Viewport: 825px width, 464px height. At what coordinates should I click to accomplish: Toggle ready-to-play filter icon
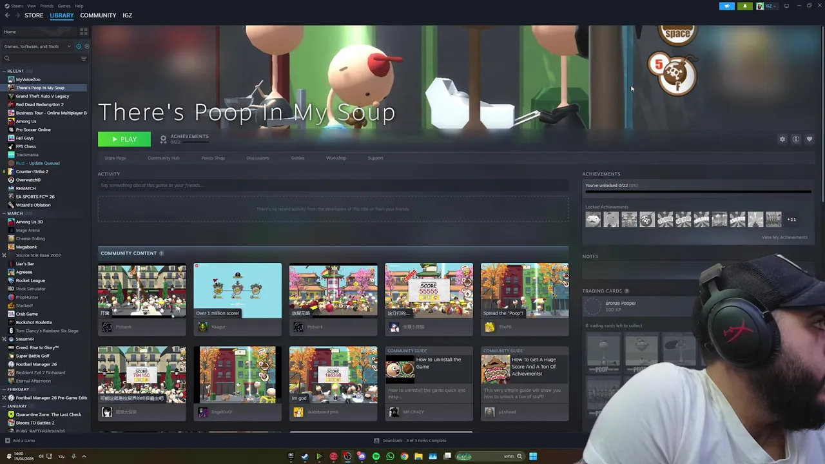coord(86,46)
